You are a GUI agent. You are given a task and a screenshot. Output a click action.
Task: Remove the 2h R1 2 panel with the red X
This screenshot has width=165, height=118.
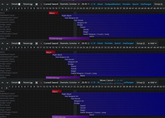coord(41,43)
